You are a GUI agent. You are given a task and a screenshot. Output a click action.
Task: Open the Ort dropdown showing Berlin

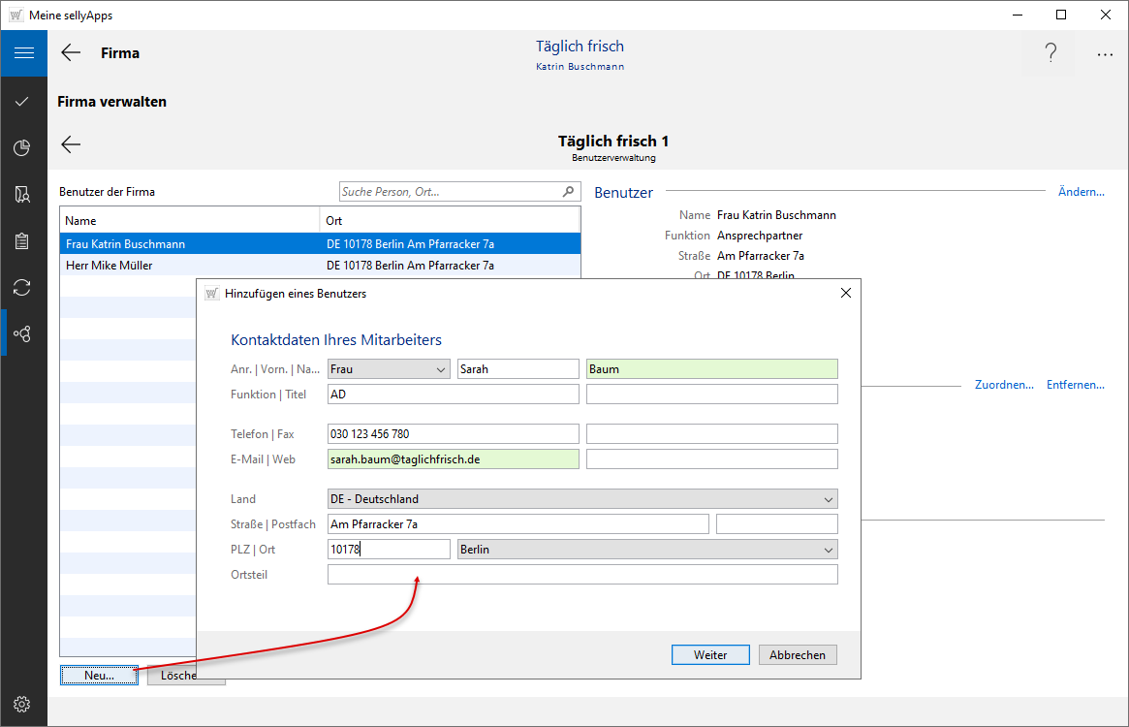click(x=647, y=550)
